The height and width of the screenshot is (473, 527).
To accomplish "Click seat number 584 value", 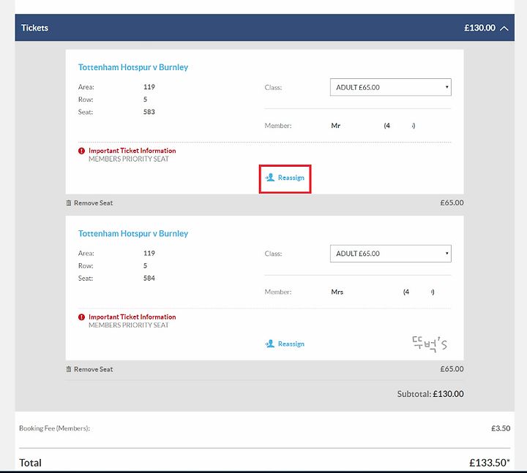I will [149, 278].
